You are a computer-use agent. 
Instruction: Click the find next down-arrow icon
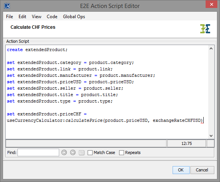click(x=64, y=152)
